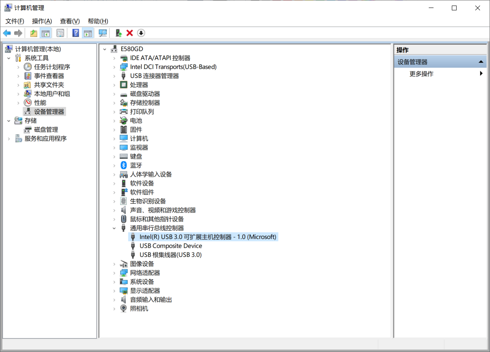Viewport: 490px width, 352px height.
Task: Open the 查看(V) menu
Action: coord(70,21)
